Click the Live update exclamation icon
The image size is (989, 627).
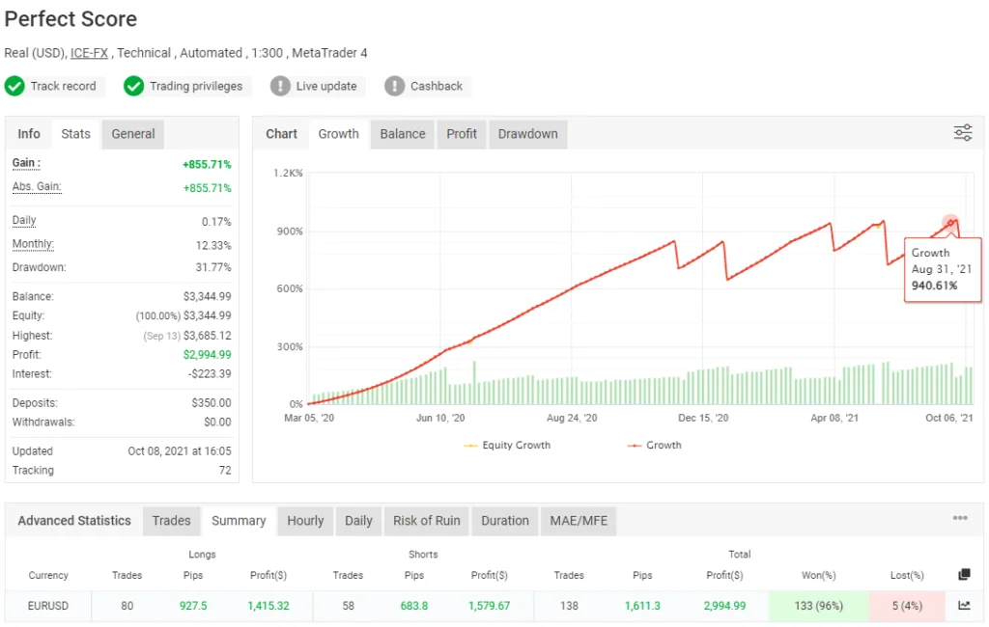click(x=279, y=86)
